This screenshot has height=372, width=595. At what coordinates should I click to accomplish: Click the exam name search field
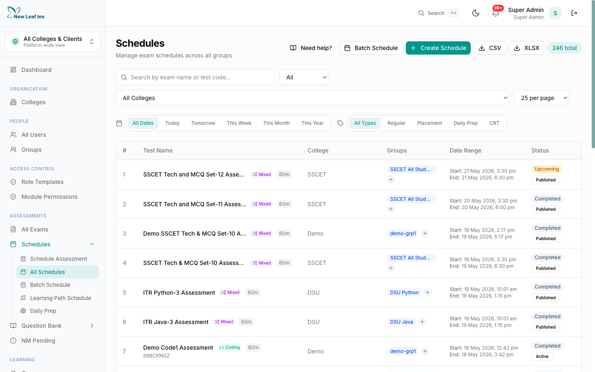[195, 77]
